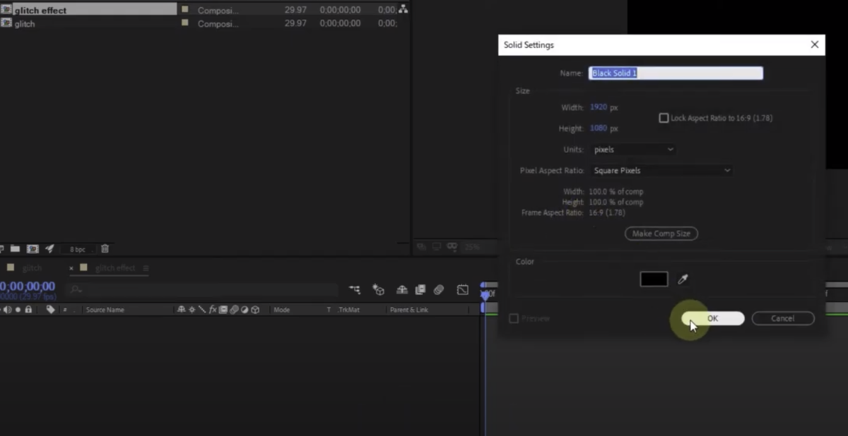The image size is (848, 436).
Task: Click the TrkMat column header
Action: pos(349,310)
